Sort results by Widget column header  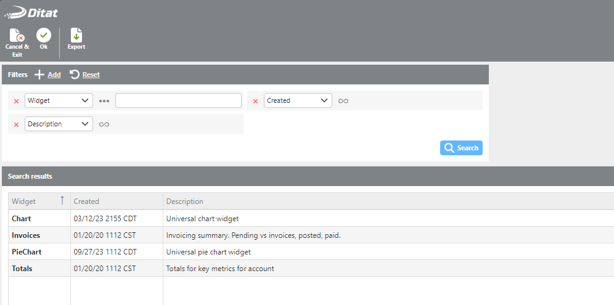(x=24, y=201)
